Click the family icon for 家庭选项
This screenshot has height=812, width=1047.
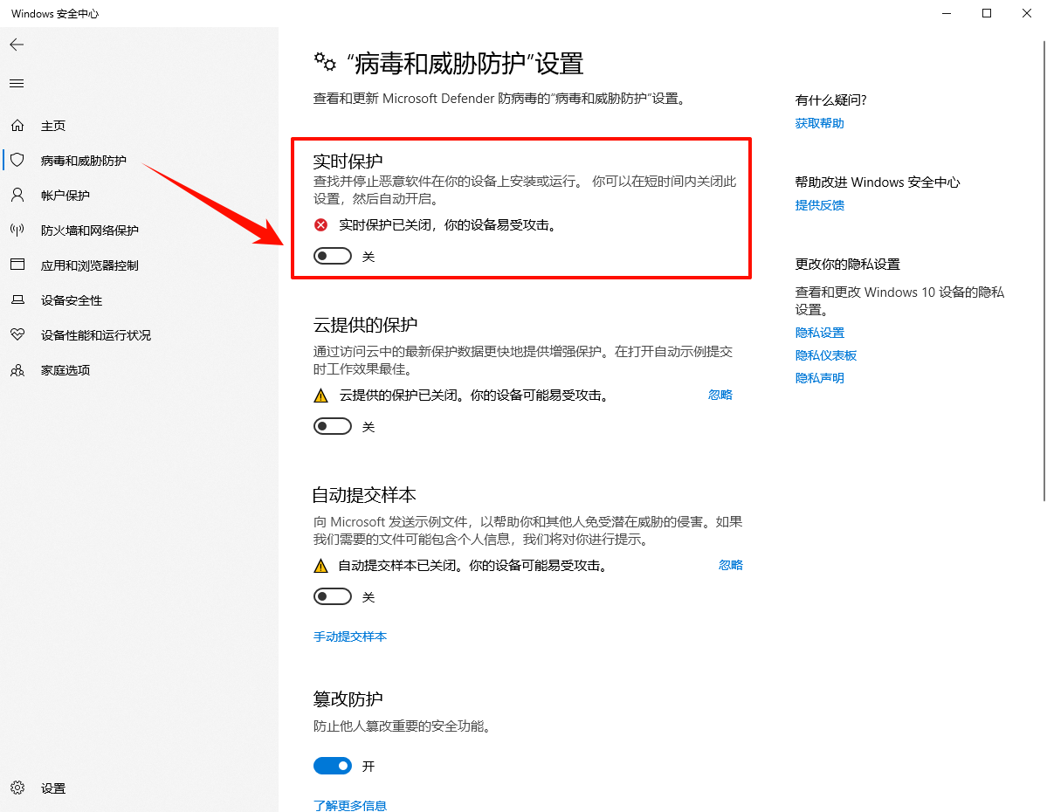point(17,370)
